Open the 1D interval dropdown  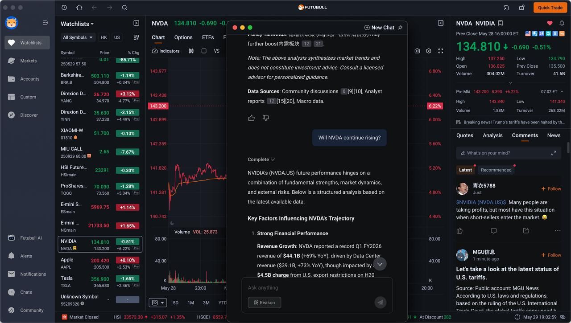[157, 303]
